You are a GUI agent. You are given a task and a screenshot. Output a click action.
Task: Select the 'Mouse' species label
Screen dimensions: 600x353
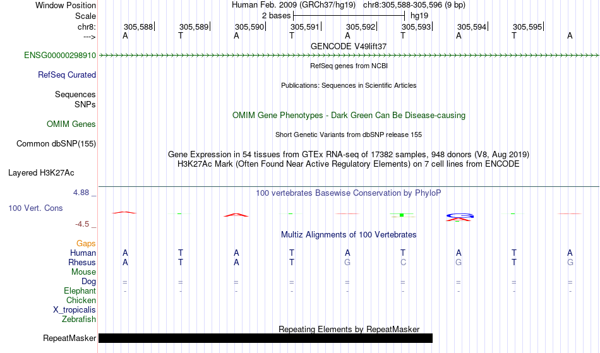pos(83,272)
